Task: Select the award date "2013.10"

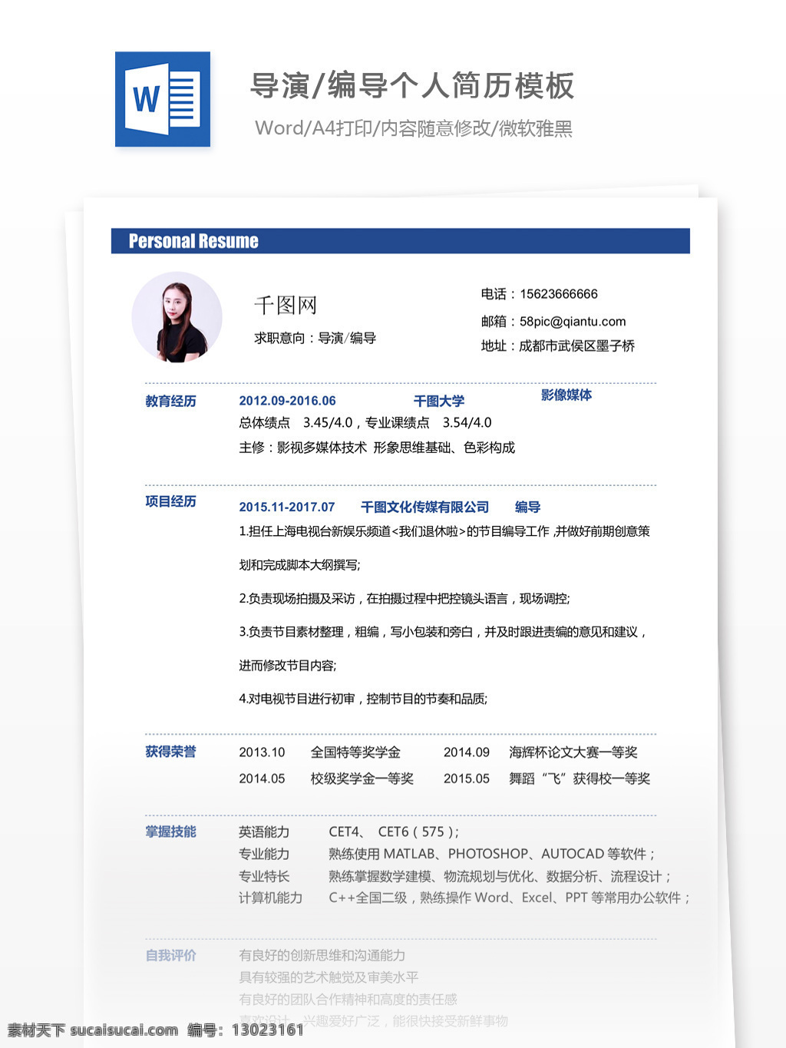Action: pos(262,752)
